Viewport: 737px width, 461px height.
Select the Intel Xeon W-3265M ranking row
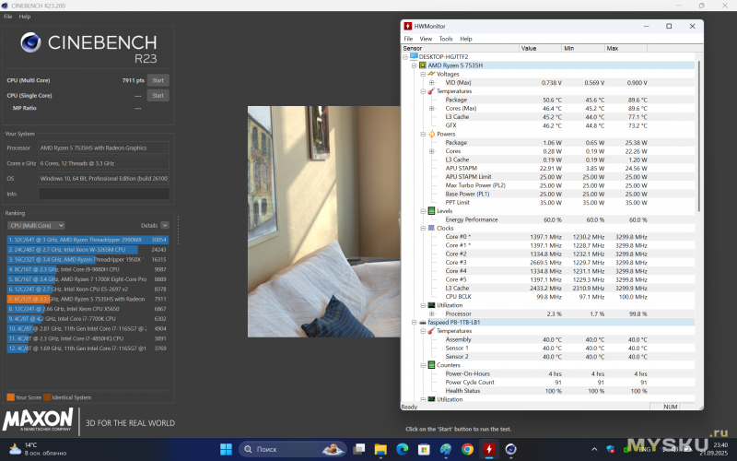click(88, 250)
